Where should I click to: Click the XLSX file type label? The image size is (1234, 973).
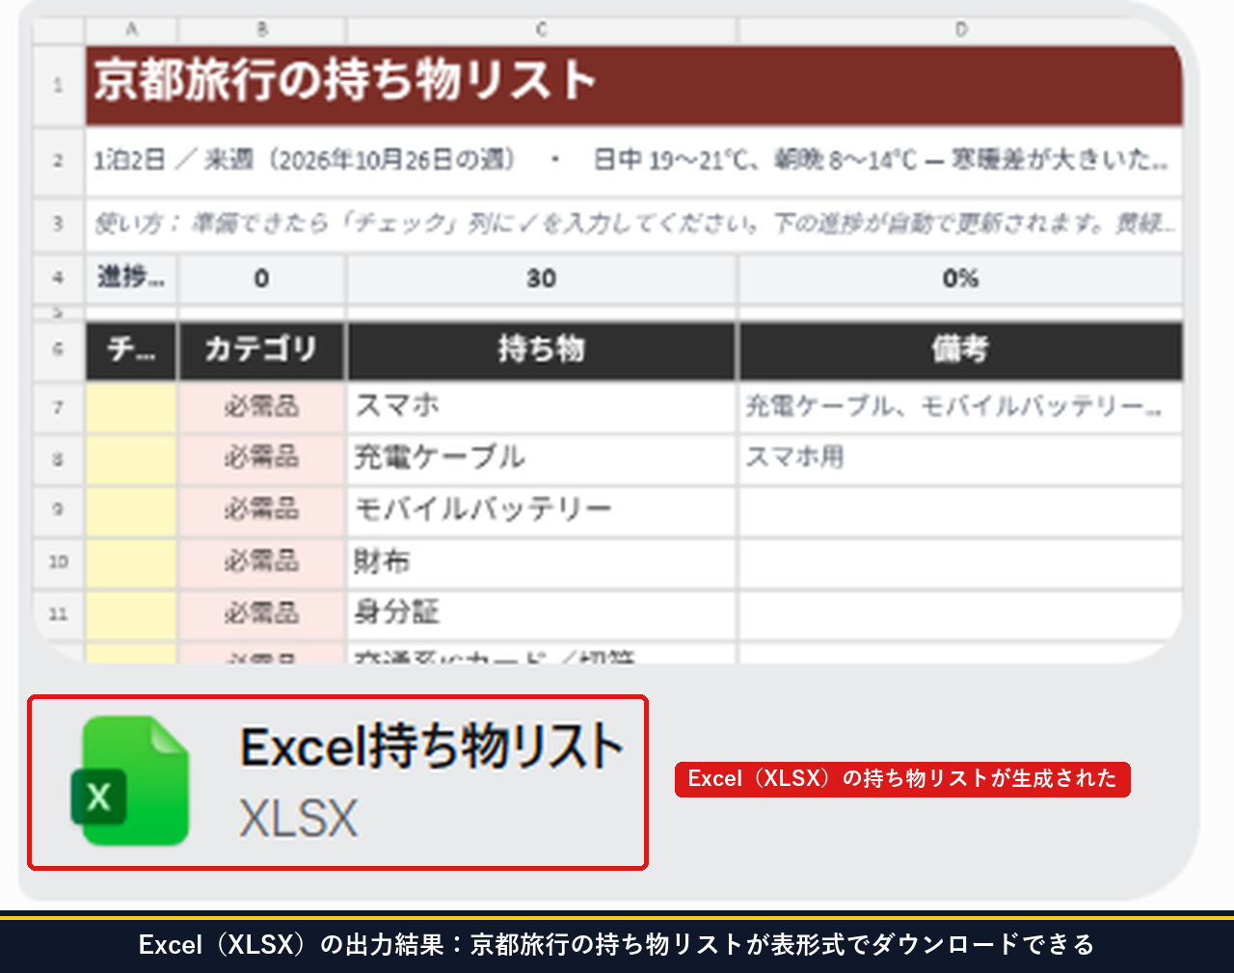pyautogui.click(x=299, y=818)
